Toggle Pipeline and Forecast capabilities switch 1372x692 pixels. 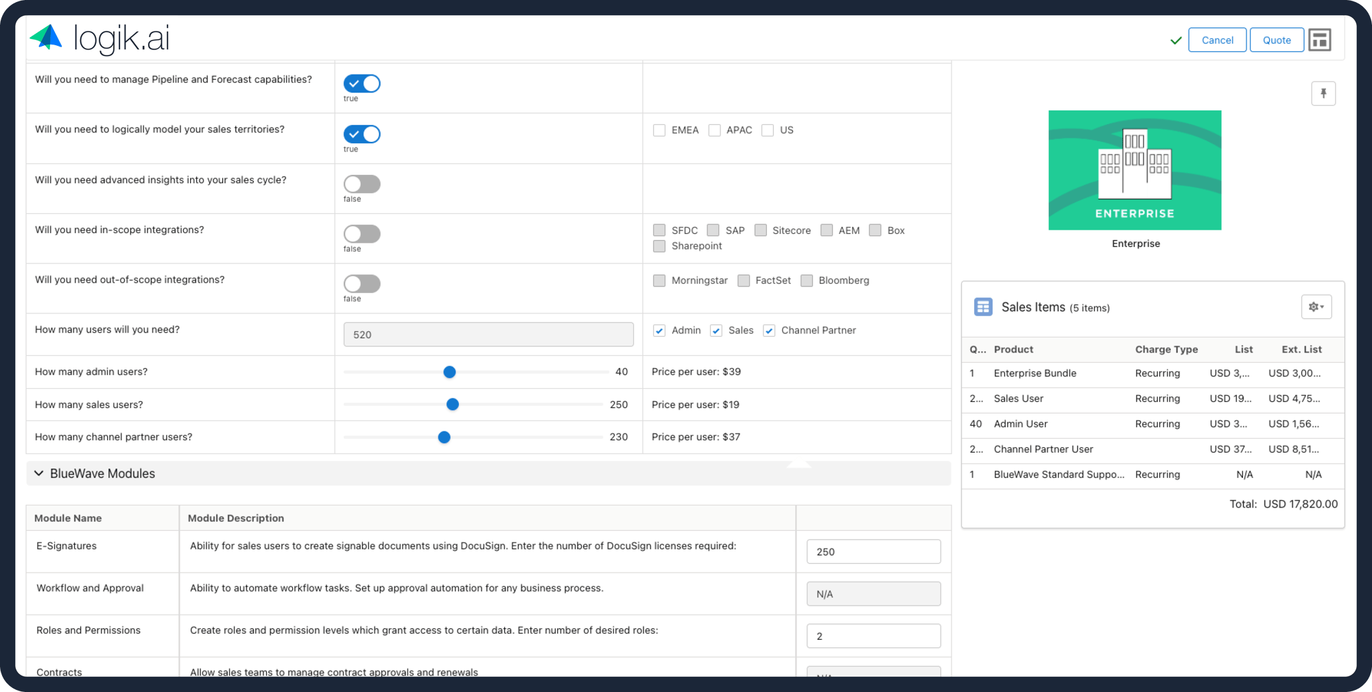(x=362, y=84)
